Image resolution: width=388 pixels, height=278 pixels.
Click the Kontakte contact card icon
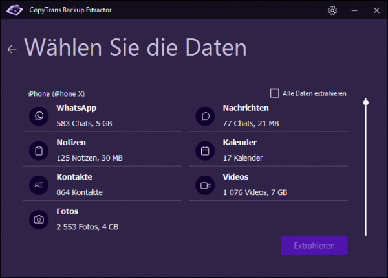pyautogui.click(x=39, y=185)
